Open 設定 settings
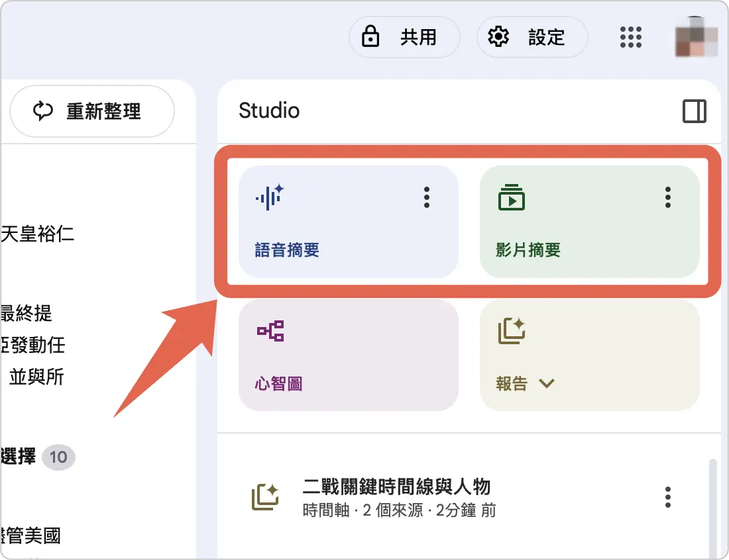Image resolution: width=729 pixels, height=560 pixels. (532, 37)
